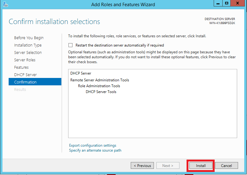Select Remote Server Administration Tools in list
247x175 pixels.
(100, 80)
